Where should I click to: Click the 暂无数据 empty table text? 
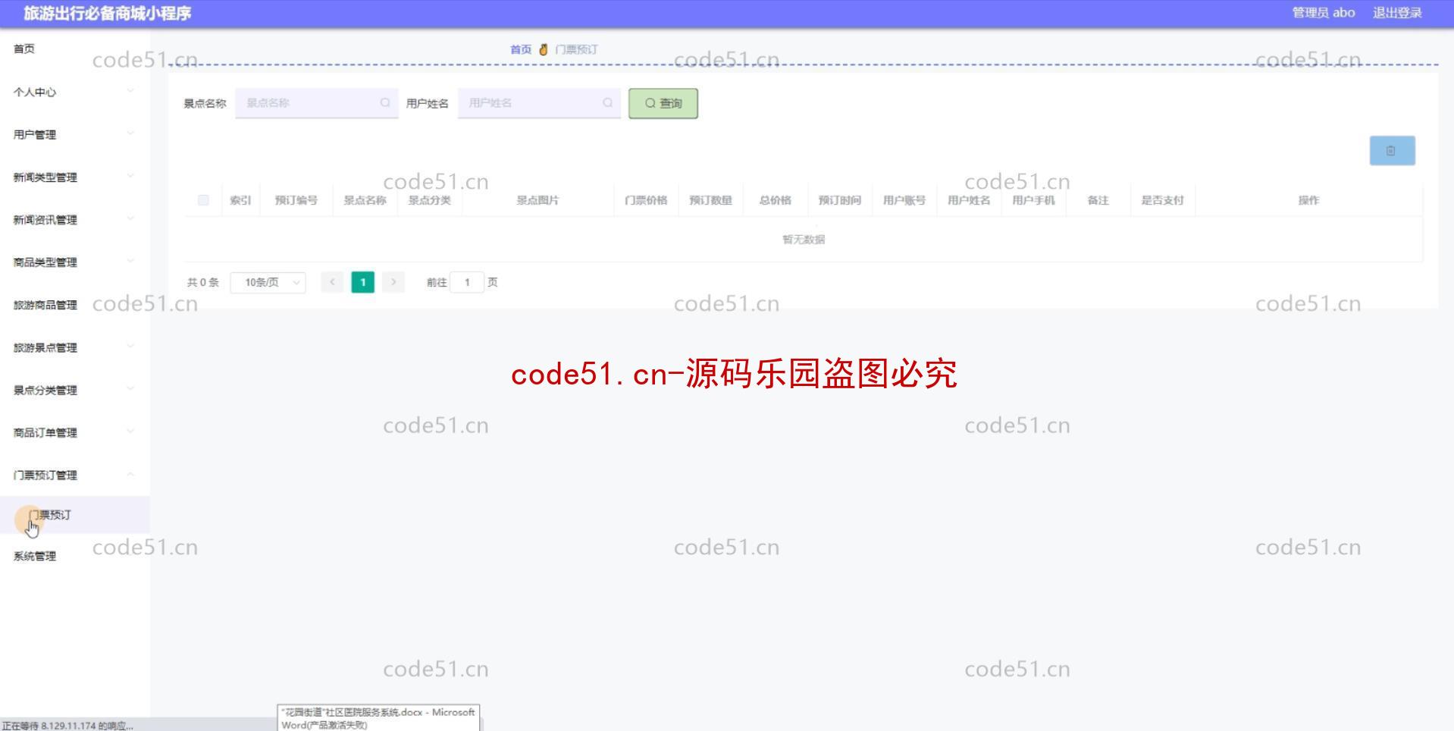pyautogui.click(x=804, y=240)
